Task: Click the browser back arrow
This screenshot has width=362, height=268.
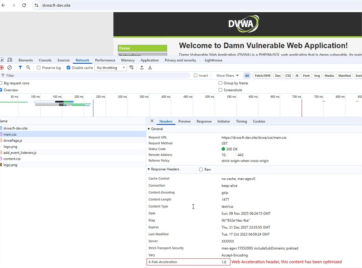Action: point(3,5)
